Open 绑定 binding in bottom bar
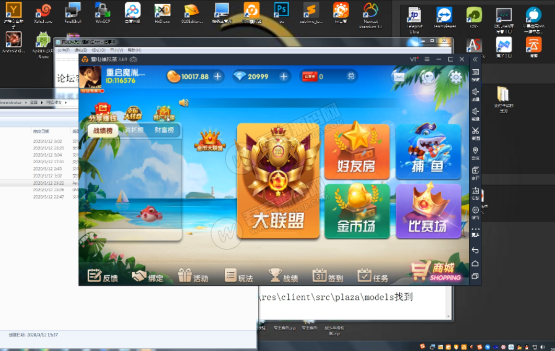The height and width of the screenshot is (351, 555). click(x=147, y=276)
